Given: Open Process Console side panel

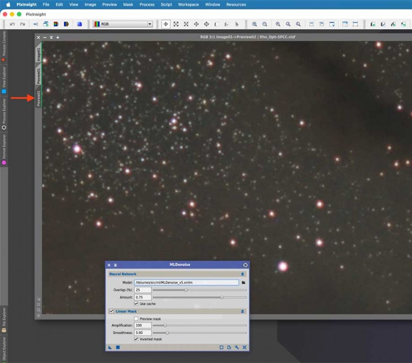Looking at the screenshot, I should tap(4, 46).
